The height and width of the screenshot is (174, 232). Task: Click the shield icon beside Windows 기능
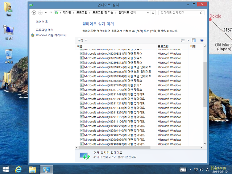click(x=33, y=35)
